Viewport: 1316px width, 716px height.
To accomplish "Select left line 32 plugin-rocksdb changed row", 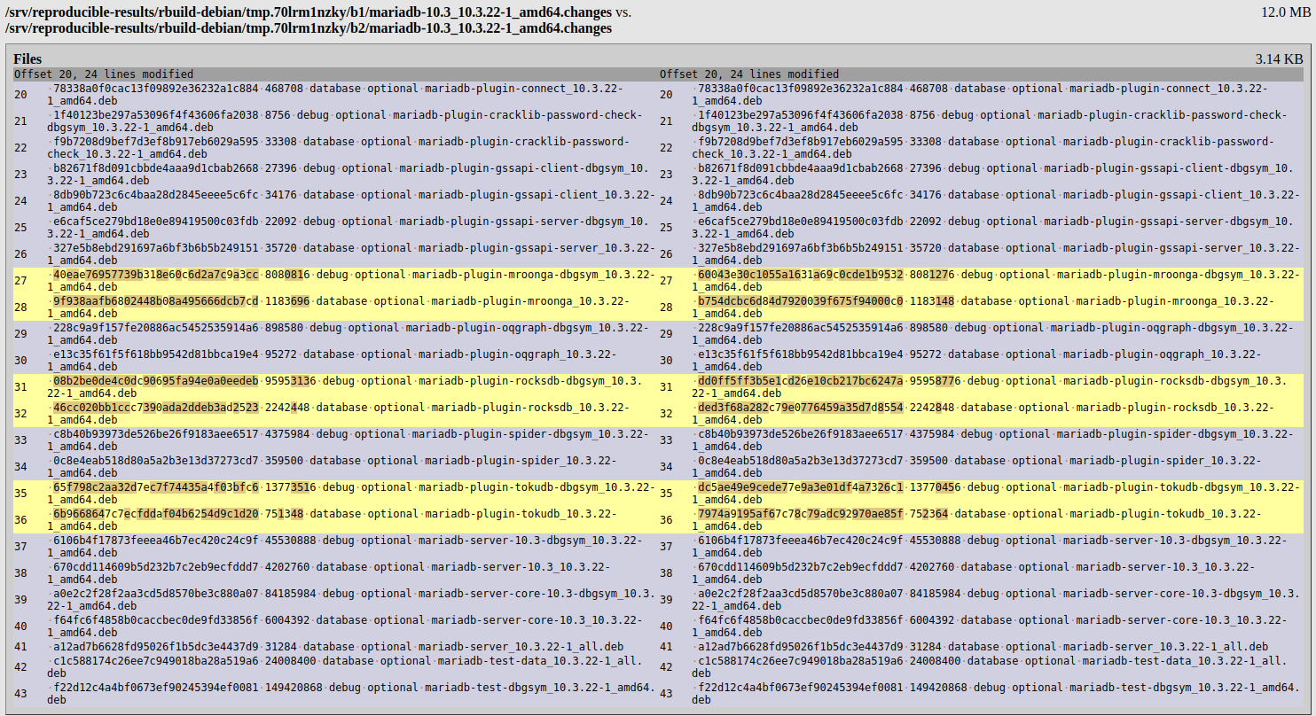I will tap(351, 414).
